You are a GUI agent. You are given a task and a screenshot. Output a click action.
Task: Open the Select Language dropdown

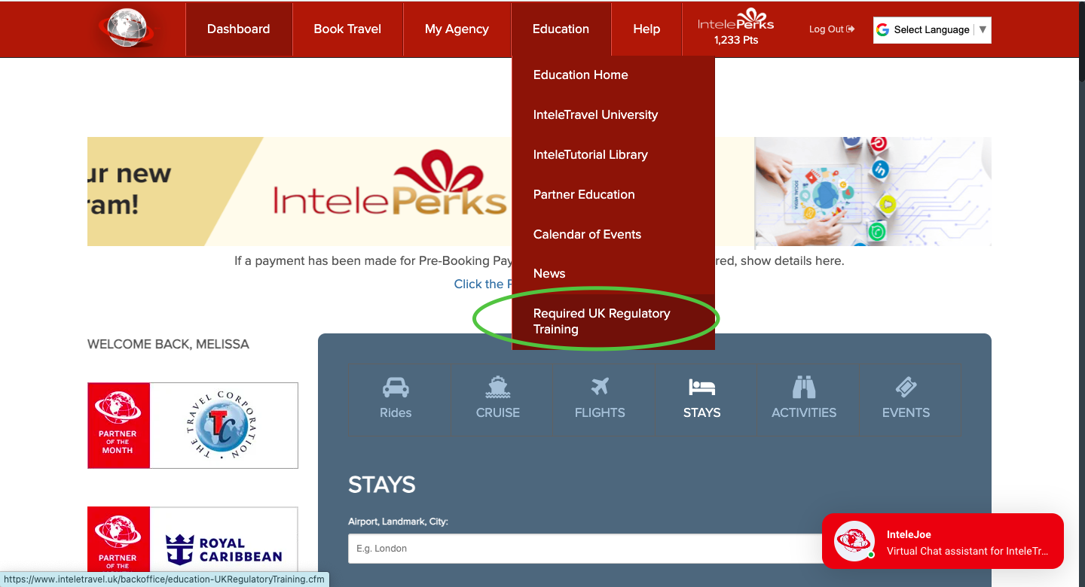point(932,30)
